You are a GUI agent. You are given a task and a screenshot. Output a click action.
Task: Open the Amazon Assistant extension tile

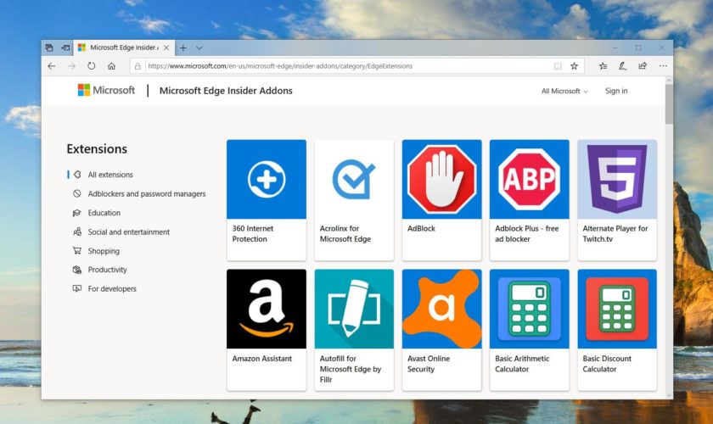coord(267,329)
